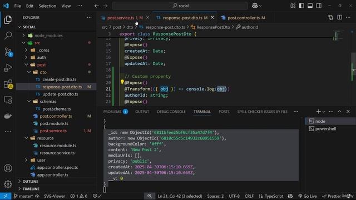
Task: Open the Accounts menu
Action: [8, 168]
